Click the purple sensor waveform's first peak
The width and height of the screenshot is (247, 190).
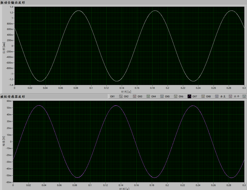tap(39, 105)
